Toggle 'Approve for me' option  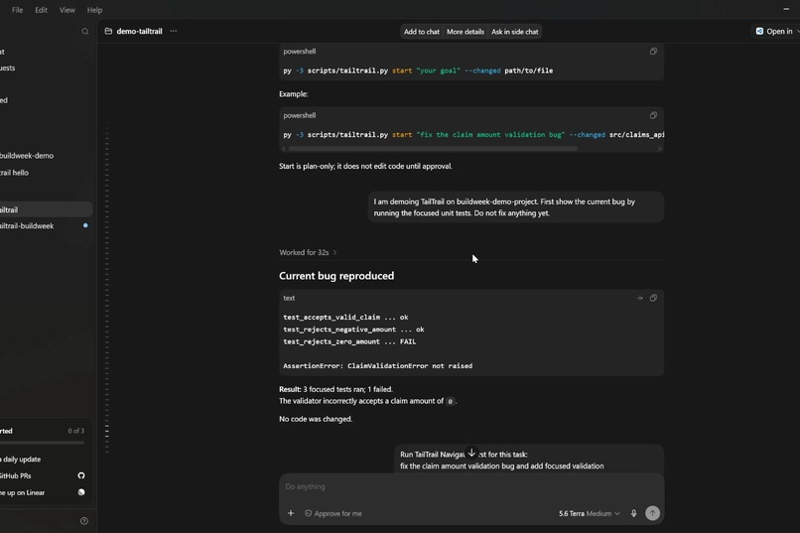pyautogui.click(x=333, y=513)
